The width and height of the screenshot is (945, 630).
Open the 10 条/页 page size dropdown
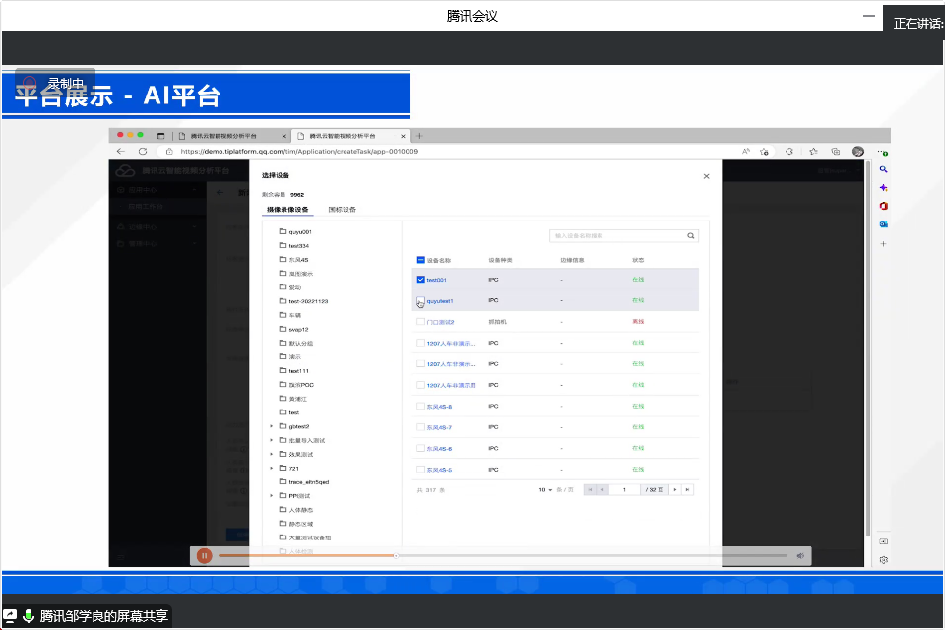point(545,489)
